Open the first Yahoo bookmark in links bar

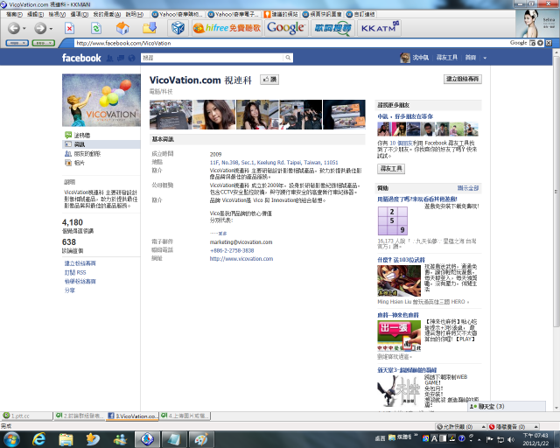[178, 14]
